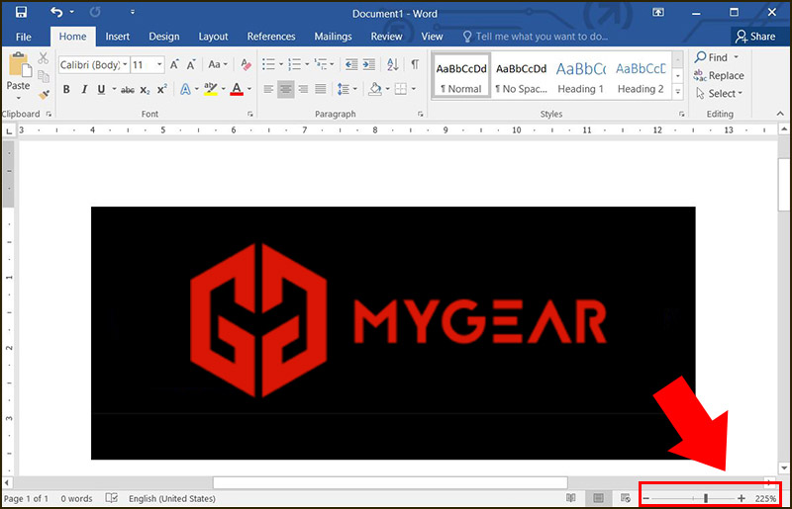Decrease paragraph indent

tap(351, 64)
